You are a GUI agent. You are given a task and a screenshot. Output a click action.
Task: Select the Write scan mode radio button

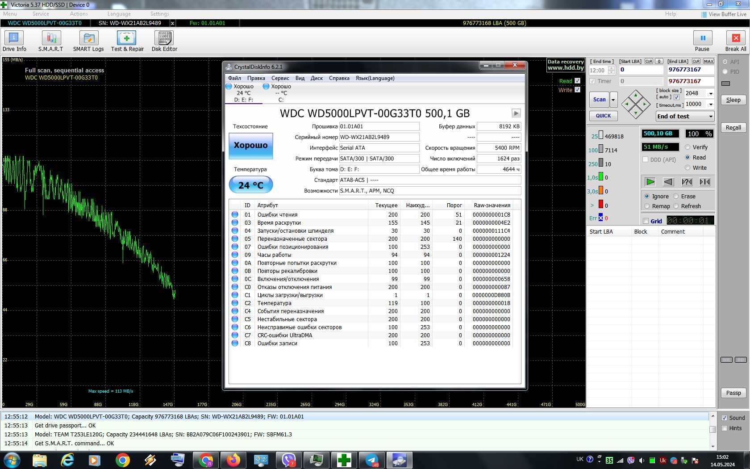click(687, 168)
